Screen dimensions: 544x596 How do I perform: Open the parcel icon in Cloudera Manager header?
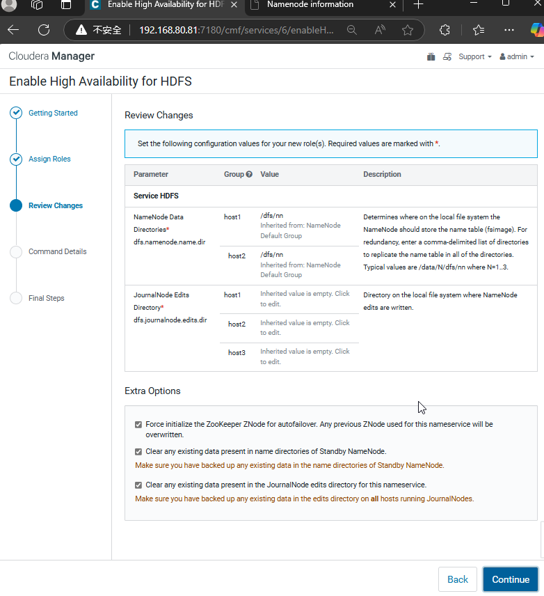coord(431,56)
